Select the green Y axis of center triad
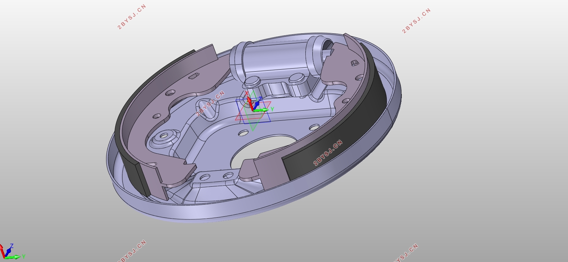The image size is (568, 262). pos(262,110)
